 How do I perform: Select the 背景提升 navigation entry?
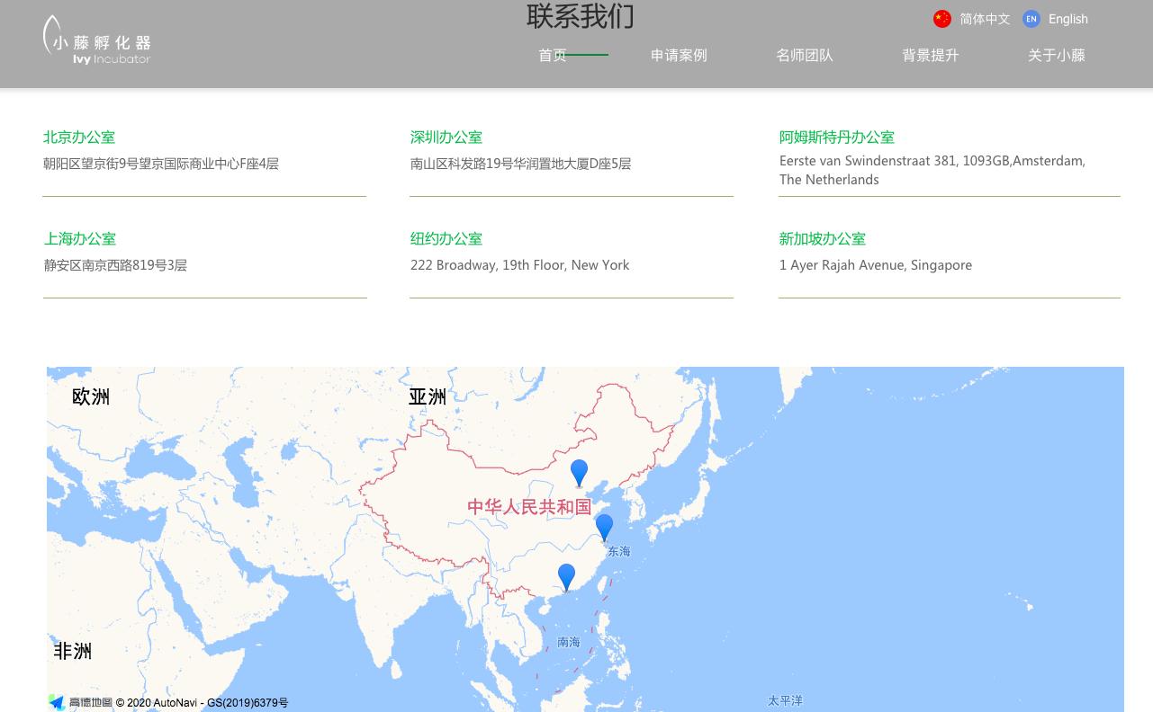click(x=930, y=55)
